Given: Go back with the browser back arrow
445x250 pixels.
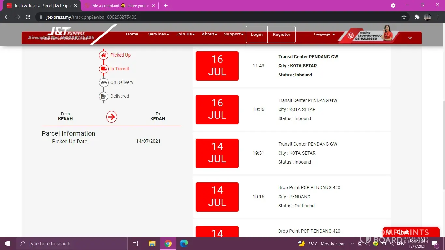Looking at the screenshot, I should [7, 17].
